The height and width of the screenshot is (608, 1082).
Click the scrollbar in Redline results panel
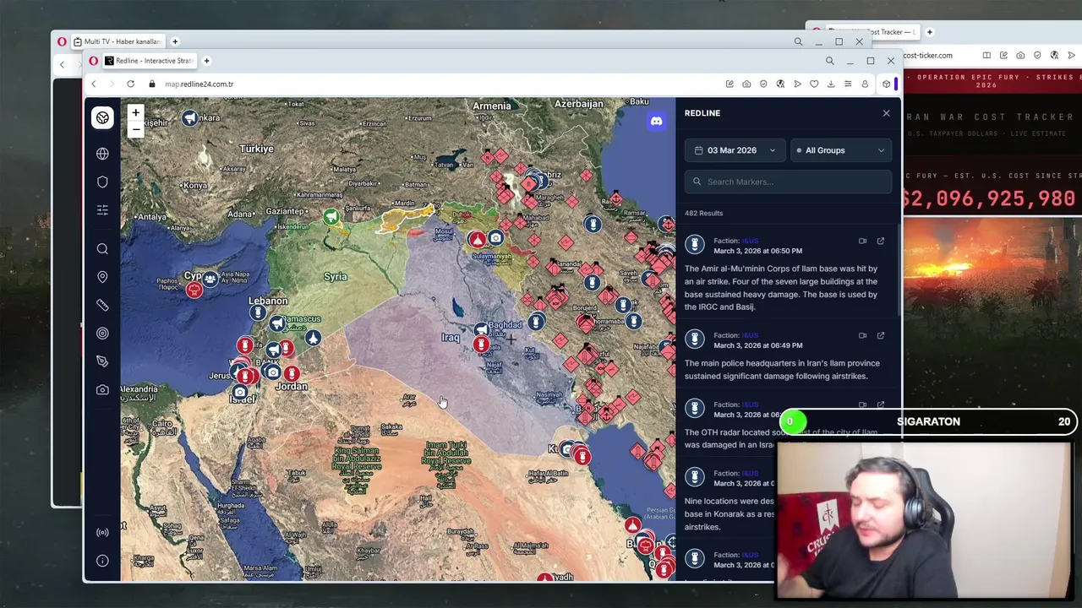(x=898, y=270)
